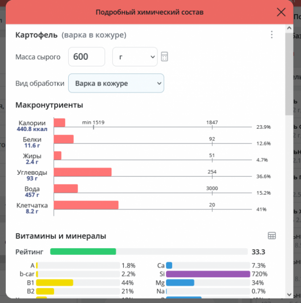Expand the Вид обработки dropdown
This screenshot has width=301, height=303.
pyautogui.click(x=116, y=83)
